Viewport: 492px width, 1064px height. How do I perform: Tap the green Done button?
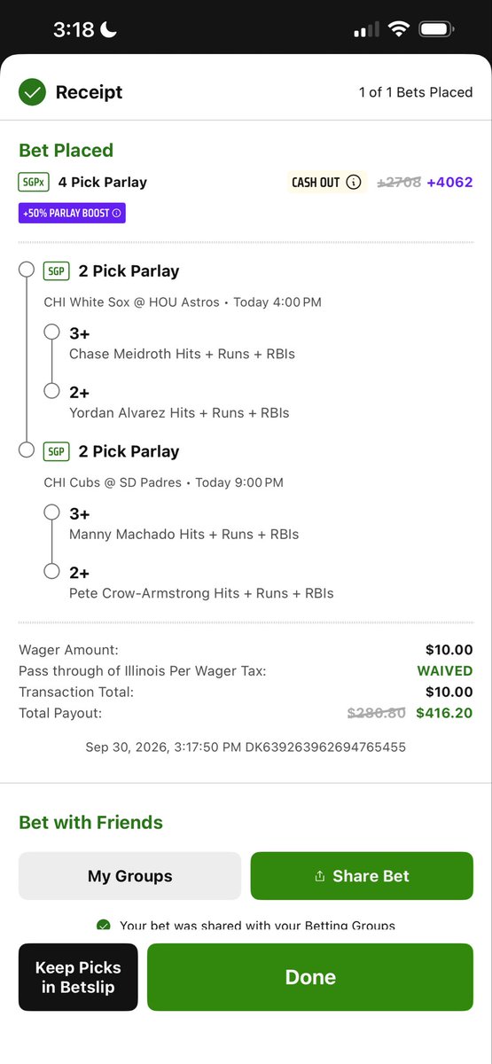tap(310, 977)
